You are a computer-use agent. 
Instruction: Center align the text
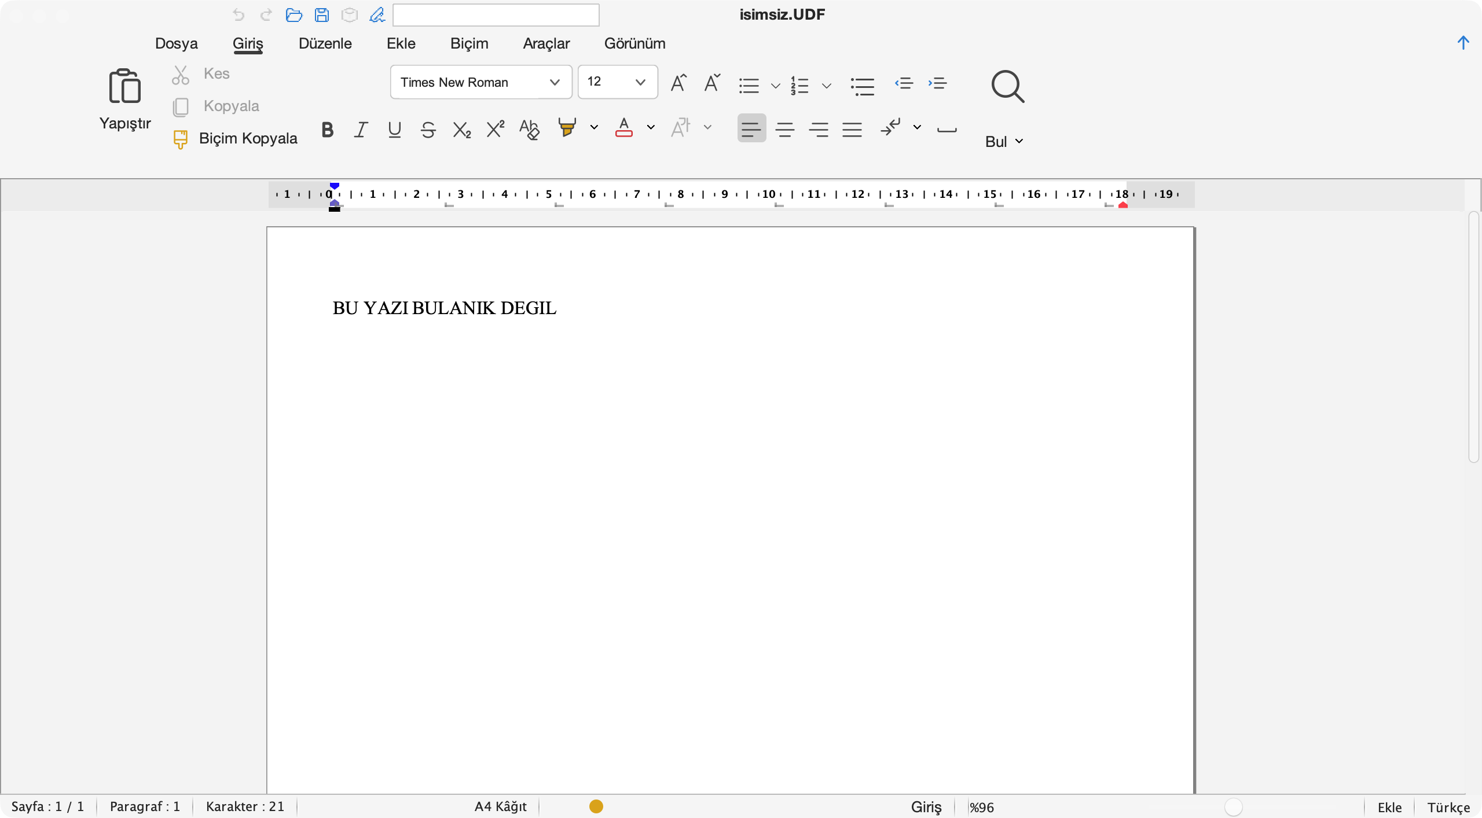[x=785, y=128]
